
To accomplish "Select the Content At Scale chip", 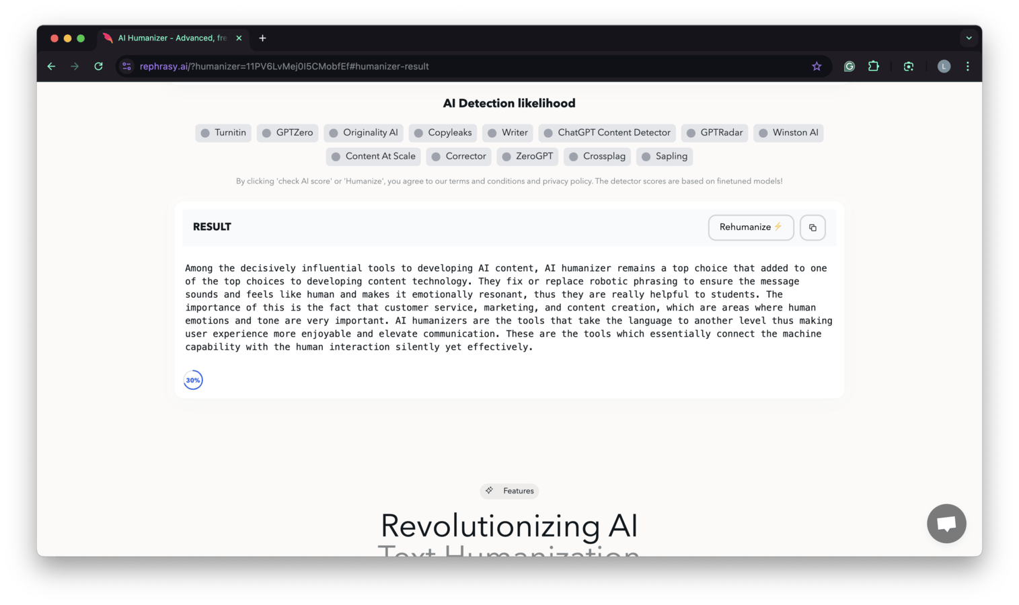I will click(373, 156).
